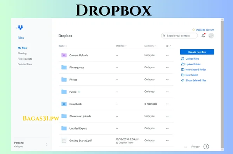
Task: Click the Upgrade account star icon
Action: pyautogui.click(x=193, y=30)
